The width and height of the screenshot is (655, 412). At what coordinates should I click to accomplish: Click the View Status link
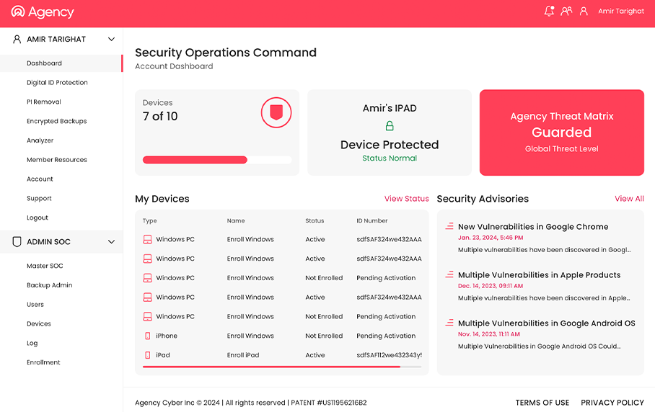(406, 199)
